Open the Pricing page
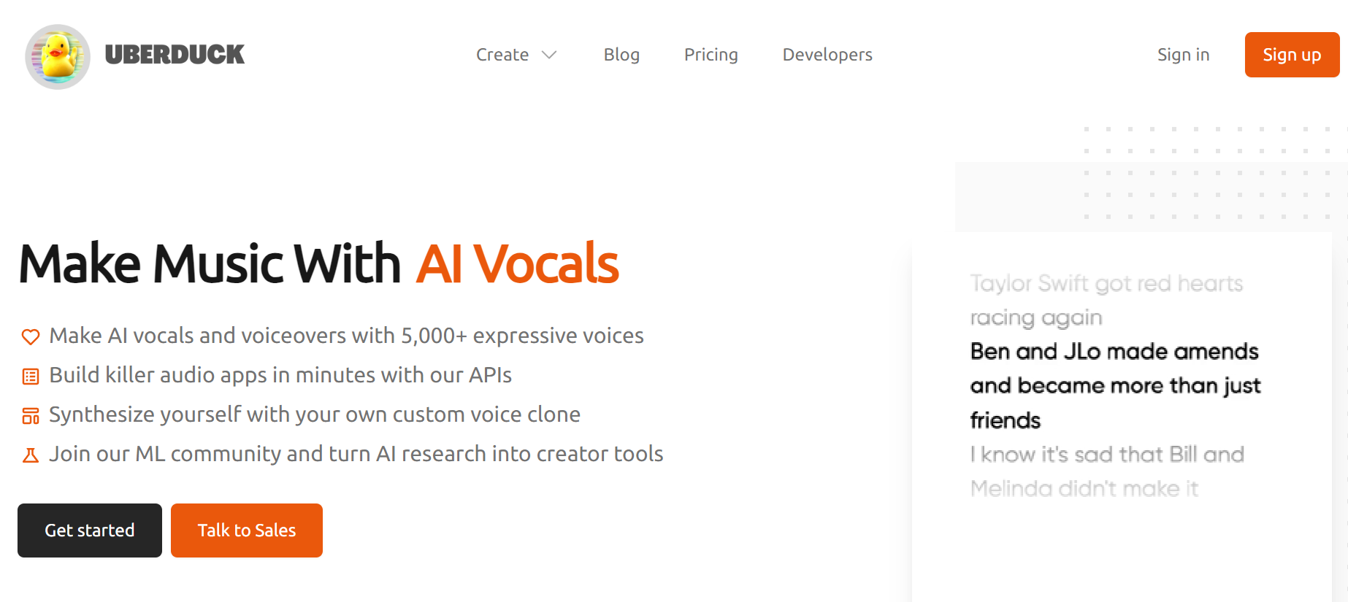Screen dimensions: 1348x602 tap(711, 55)
